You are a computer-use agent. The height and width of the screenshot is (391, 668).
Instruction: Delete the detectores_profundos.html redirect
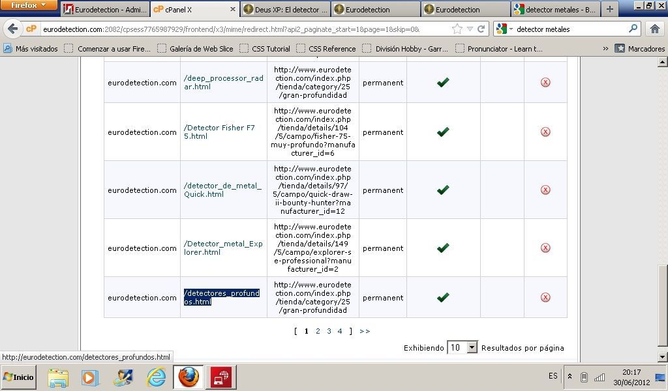(545, 297)
